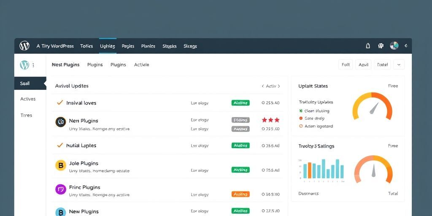Click the Fratel button
Image resolution: width=432 pixels, height=216 pixels.
click(x=382, y=65)
